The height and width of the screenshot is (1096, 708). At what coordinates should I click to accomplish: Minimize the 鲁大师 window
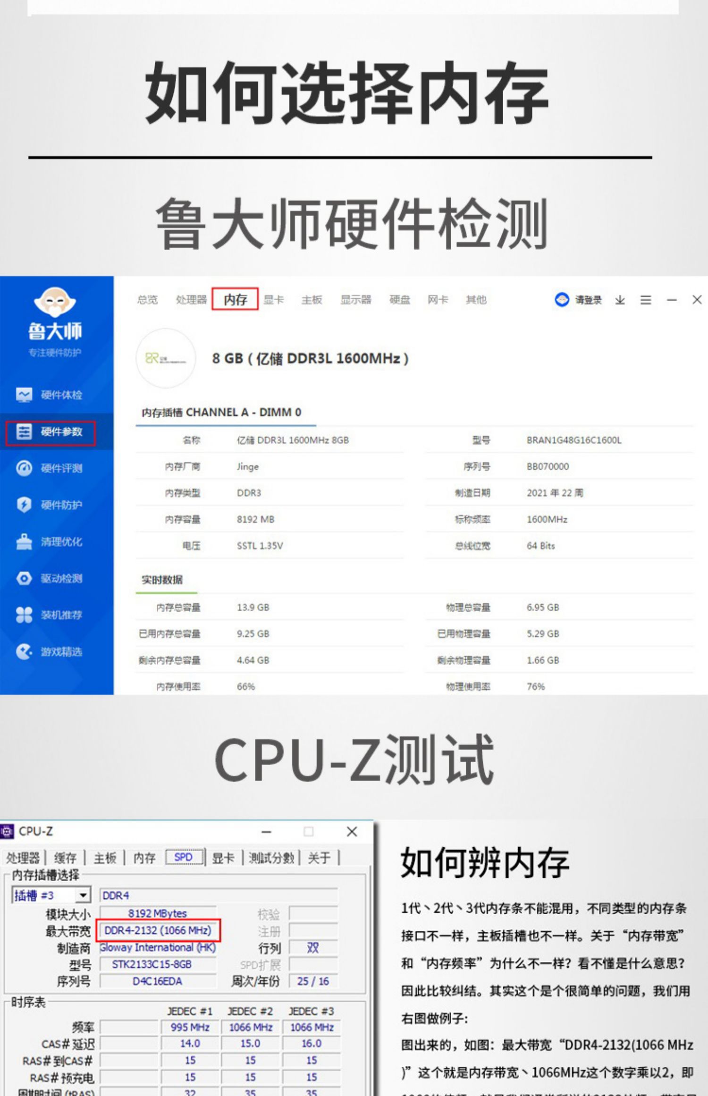tap(672, 300)
